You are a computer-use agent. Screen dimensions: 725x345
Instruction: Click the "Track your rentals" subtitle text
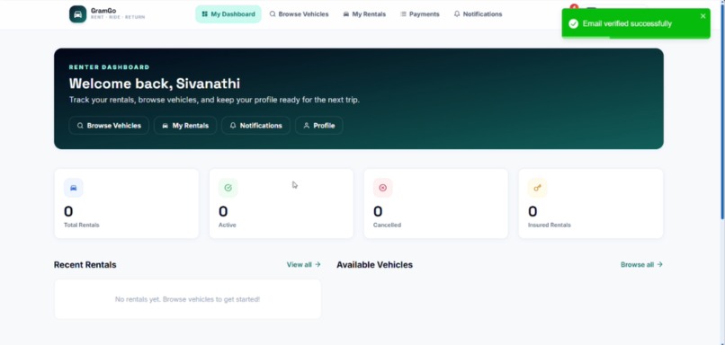[214, 100]
